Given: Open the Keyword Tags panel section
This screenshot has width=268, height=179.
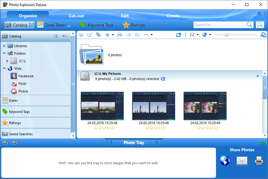Looking at the screenshot, I should tap(36, 112).
